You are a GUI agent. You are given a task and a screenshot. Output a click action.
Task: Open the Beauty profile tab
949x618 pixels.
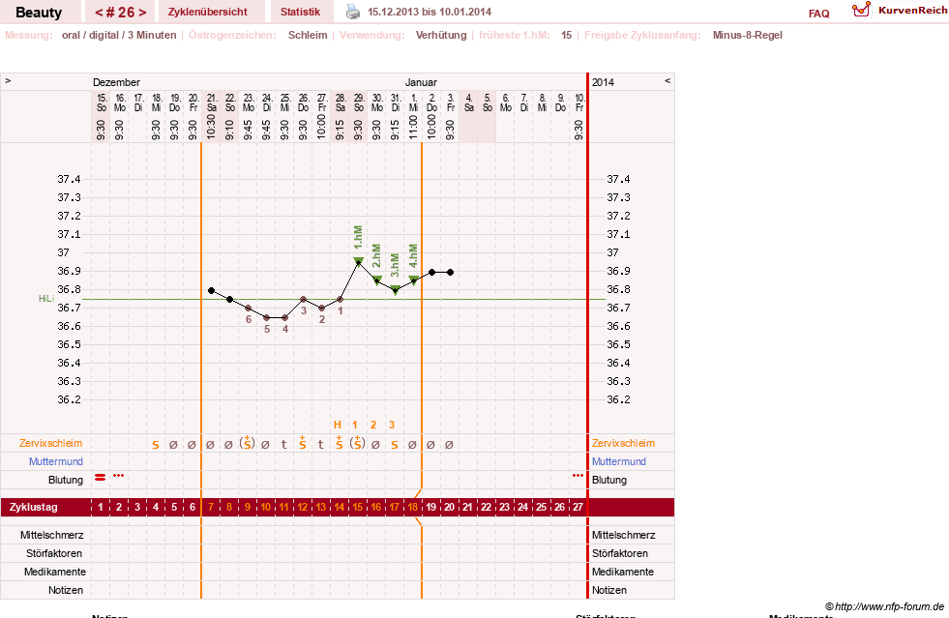tap(39, 13)
